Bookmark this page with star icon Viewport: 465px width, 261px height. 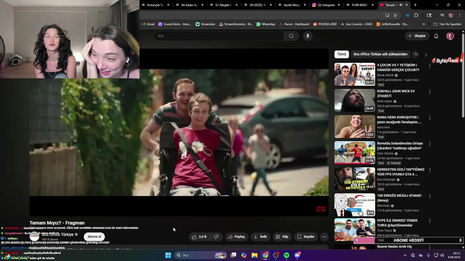pyautogui.click(x=395, y=15)
